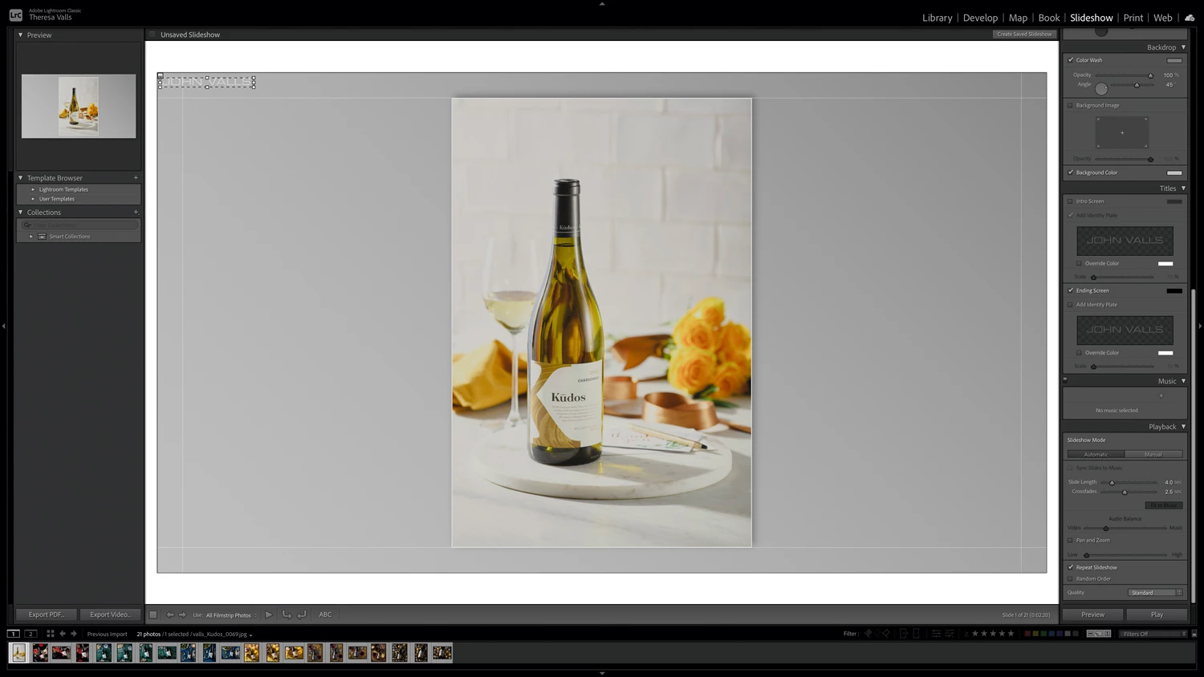Go to previous slide arrow
This screenshot has width=1204, height=677.
tap(170, 614)
